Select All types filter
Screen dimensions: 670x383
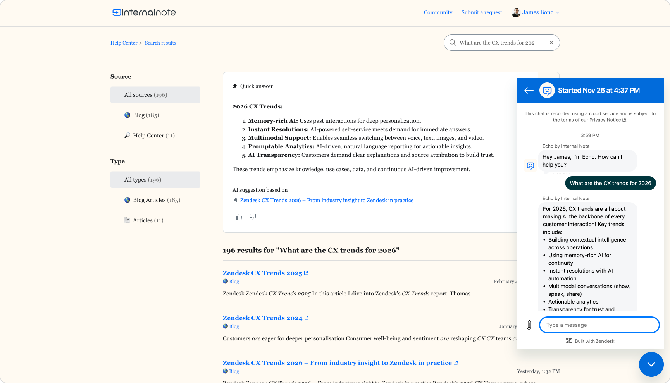coord(155,180)
